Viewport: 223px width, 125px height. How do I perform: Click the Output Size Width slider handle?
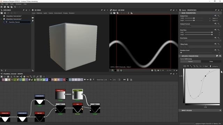point(194,18)
